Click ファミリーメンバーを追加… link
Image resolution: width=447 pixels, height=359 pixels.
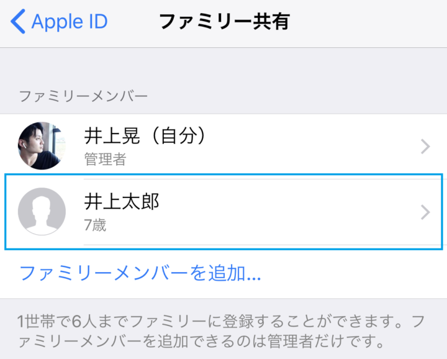(x=140, y=273)
